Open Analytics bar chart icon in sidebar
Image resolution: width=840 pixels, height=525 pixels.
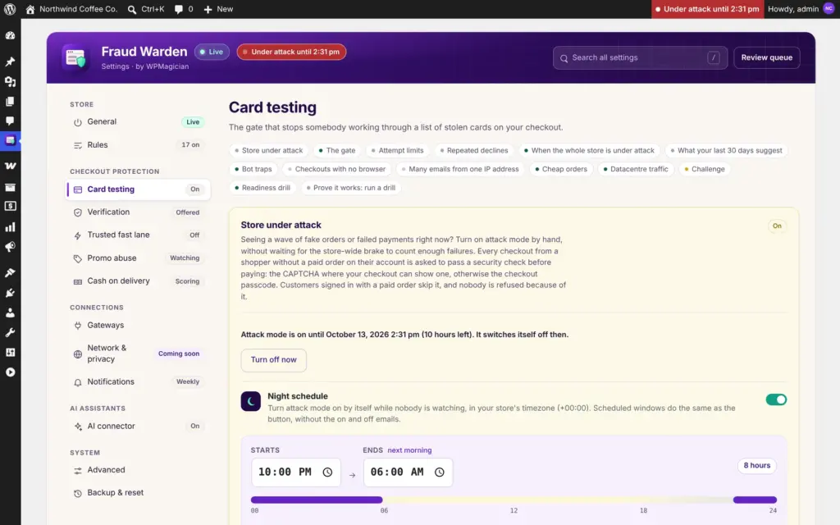10,227
